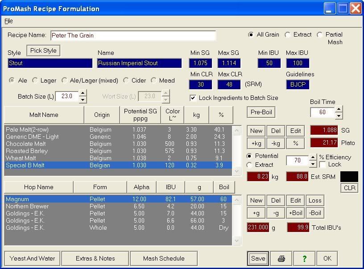Enable the Efficiency Lock checkbox
This screenshot has width=364, height=269.
click(323, 165)
